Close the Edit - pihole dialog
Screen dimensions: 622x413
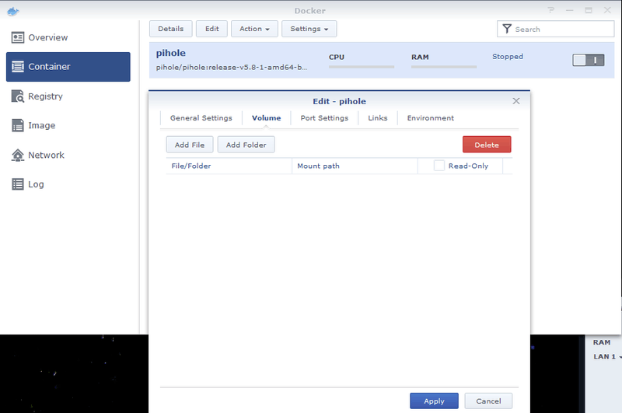point(516,101)
